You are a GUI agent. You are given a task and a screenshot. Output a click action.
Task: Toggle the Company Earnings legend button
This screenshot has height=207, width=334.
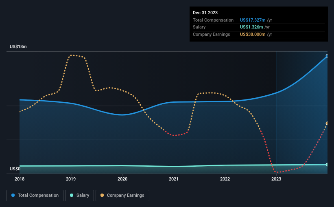click(x=122, y=196)
